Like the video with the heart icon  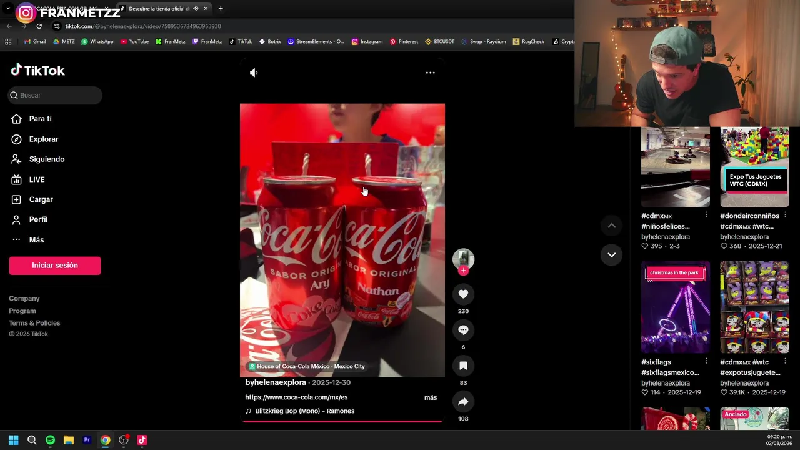463,294
